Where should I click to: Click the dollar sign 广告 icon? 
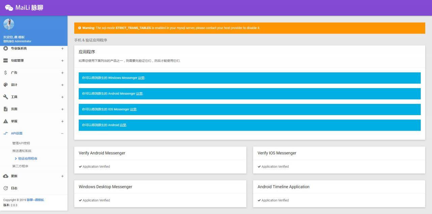(5, 73)
